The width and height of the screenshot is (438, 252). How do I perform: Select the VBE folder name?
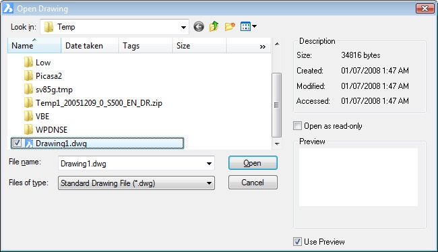click(x=42, y=116)
